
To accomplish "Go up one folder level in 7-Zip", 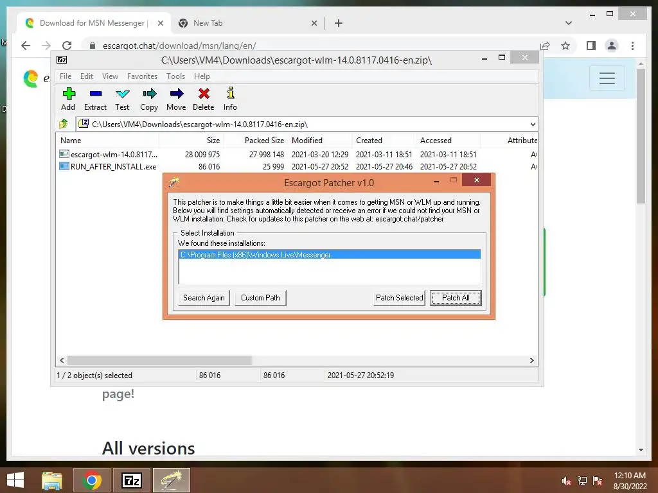I will (x=64, y=124).
